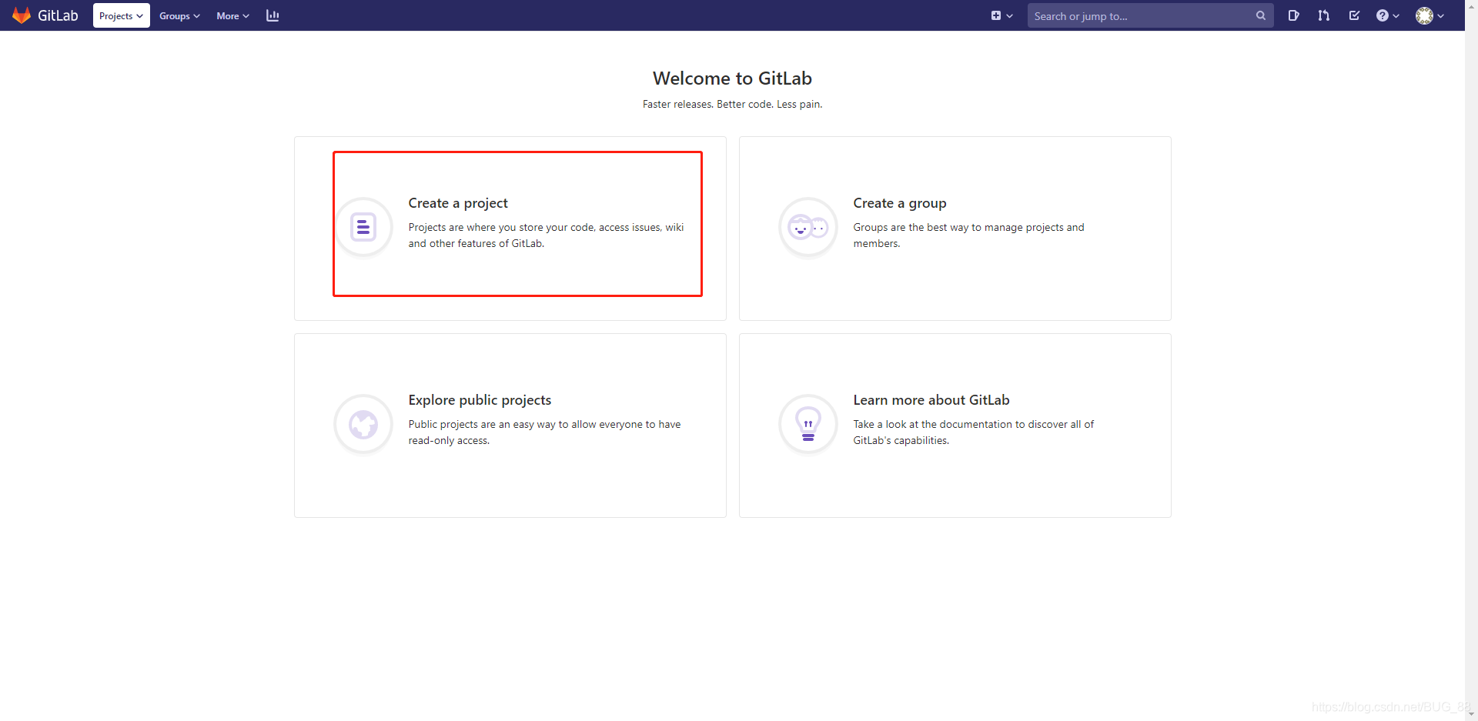Open the To-Do list icon
The width and height of the screenshot is (1478, 721).
(1354, 15)
